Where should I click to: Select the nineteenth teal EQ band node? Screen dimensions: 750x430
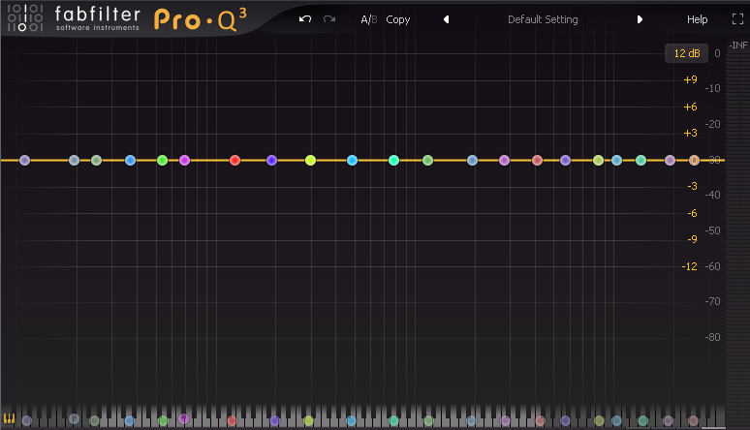pos(641,160)
